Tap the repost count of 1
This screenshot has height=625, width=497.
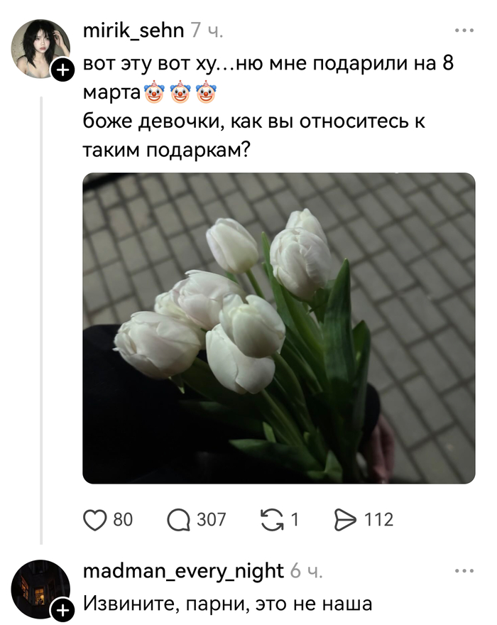point(295,520)
